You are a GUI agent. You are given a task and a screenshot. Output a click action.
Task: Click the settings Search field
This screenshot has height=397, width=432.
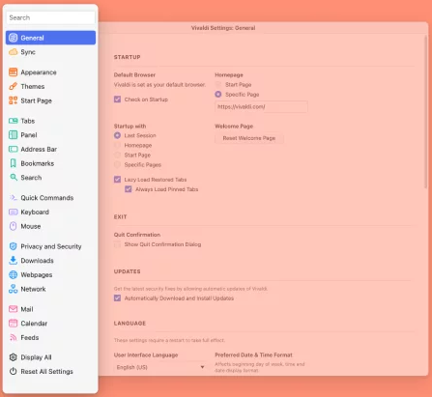point(50,17)
